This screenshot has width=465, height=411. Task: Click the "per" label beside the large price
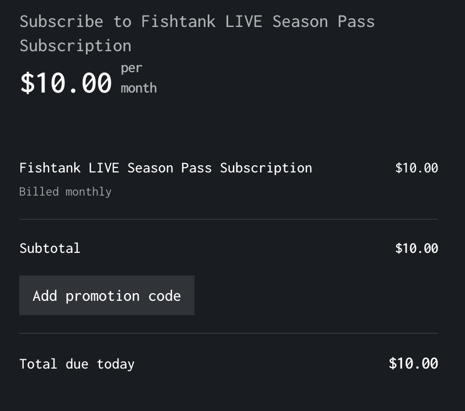click(x=131, y=68)
